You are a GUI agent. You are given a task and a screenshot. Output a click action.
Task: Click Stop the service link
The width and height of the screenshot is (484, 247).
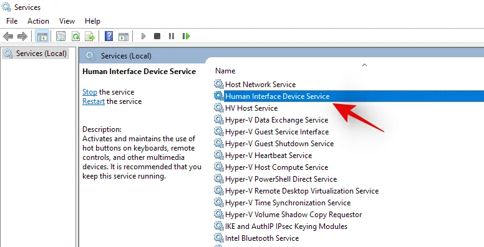90,92
